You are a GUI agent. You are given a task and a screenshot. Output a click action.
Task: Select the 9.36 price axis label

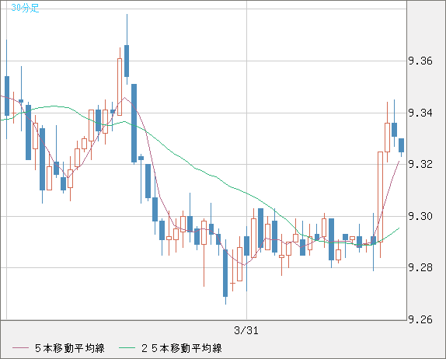click(x=420, y=61)
